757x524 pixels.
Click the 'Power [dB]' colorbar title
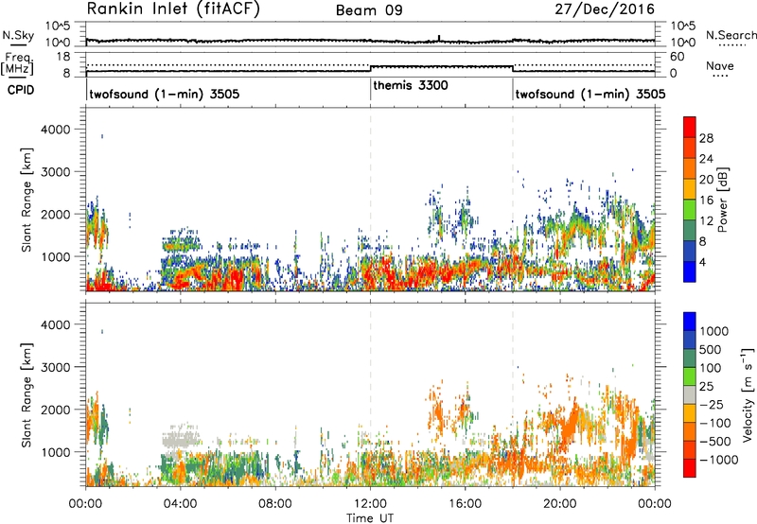(x=722, y=200)
